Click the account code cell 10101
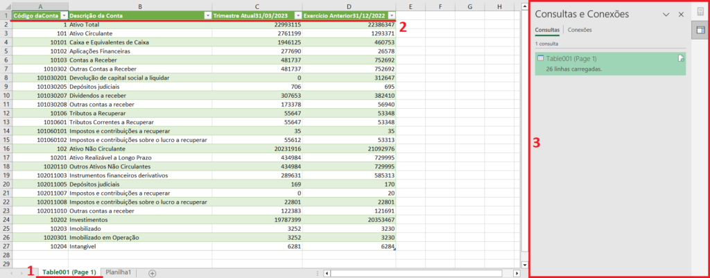Image resolution: width=710 pixels, height=278 pixels. tap(40, 42)
